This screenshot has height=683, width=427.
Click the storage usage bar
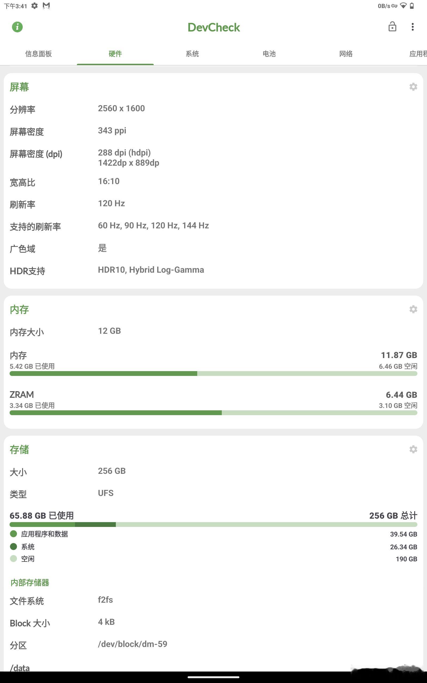[x=213, y=525]
